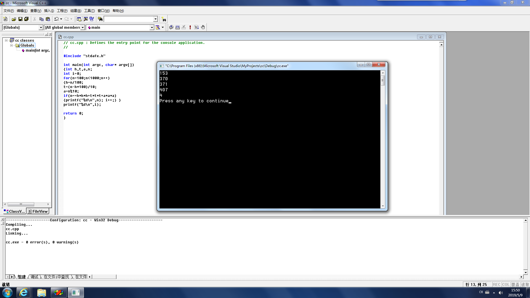Viewport: 530px width, 298px height.
Task: Click the Find in Files icon
Action: tap(100, 19)
